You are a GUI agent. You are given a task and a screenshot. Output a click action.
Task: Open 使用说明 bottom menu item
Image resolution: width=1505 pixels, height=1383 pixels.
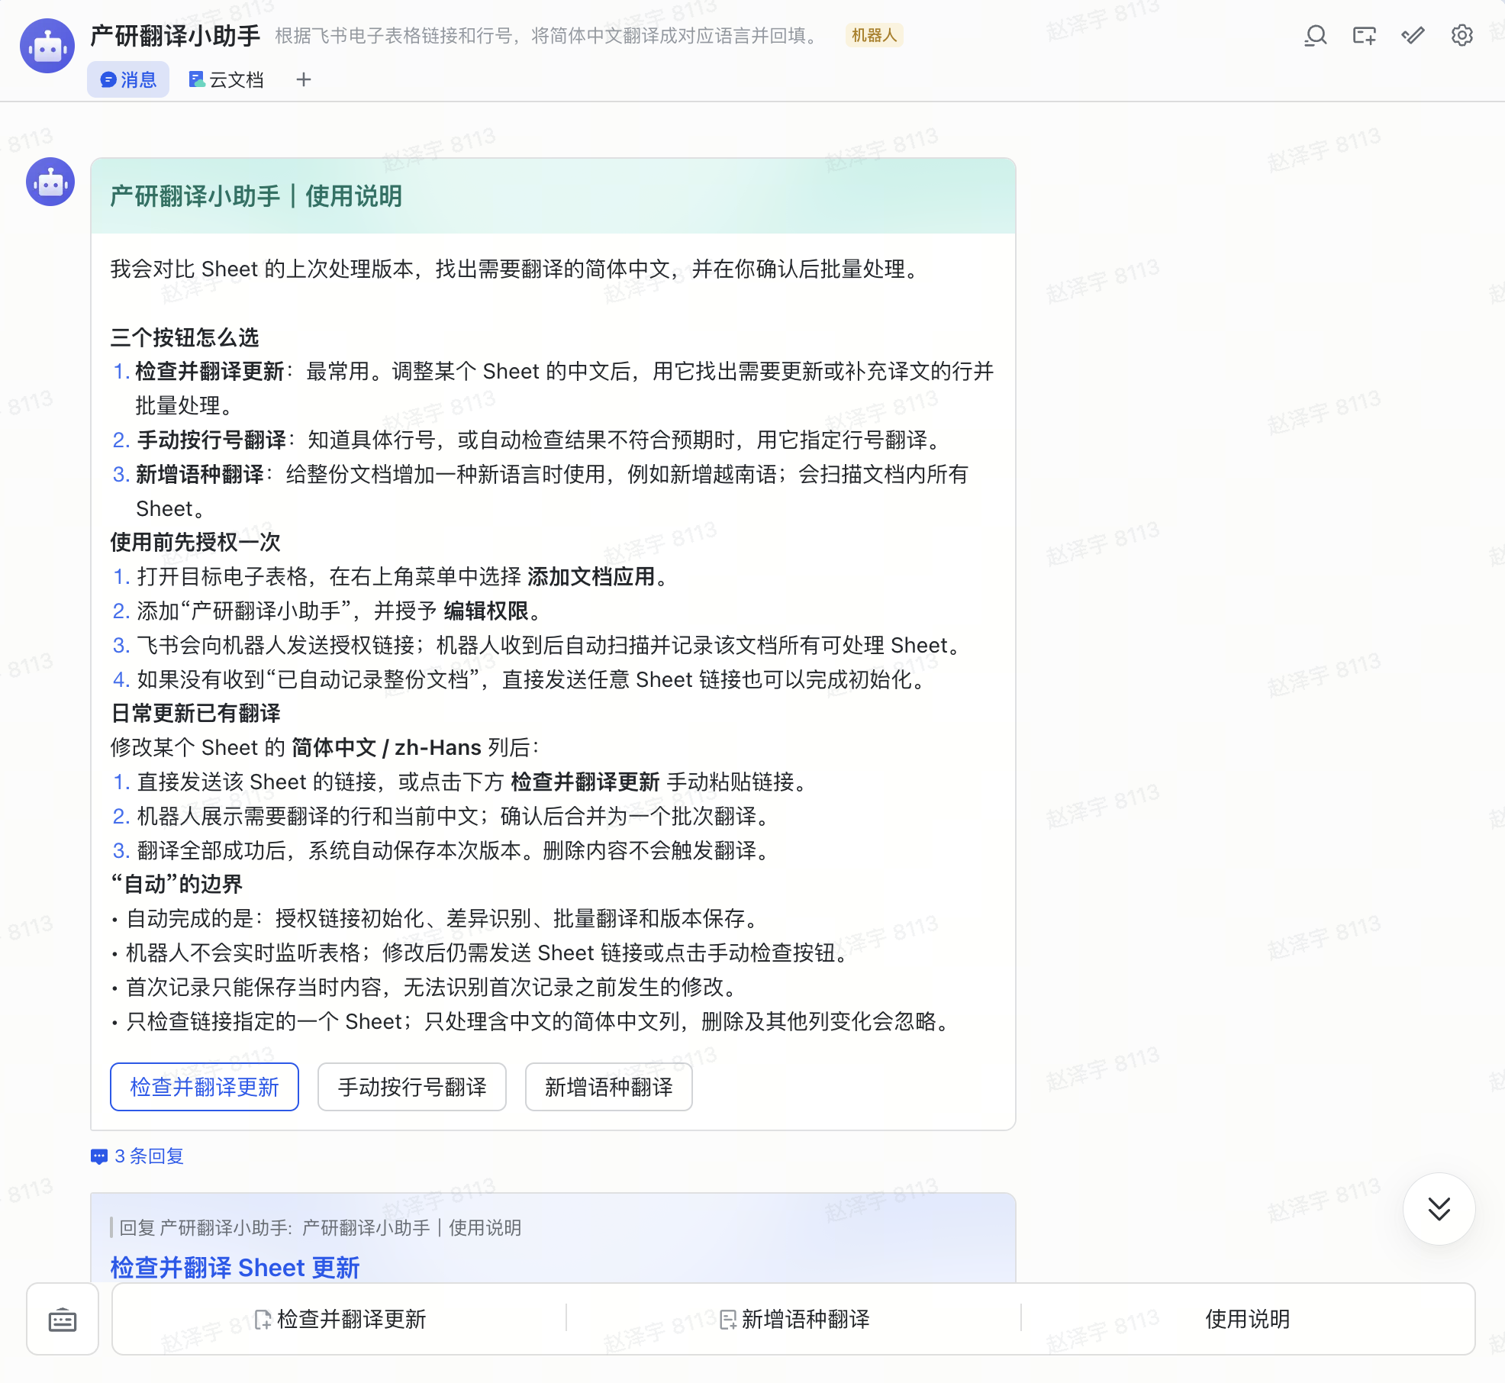[x=1247, y=1320]
